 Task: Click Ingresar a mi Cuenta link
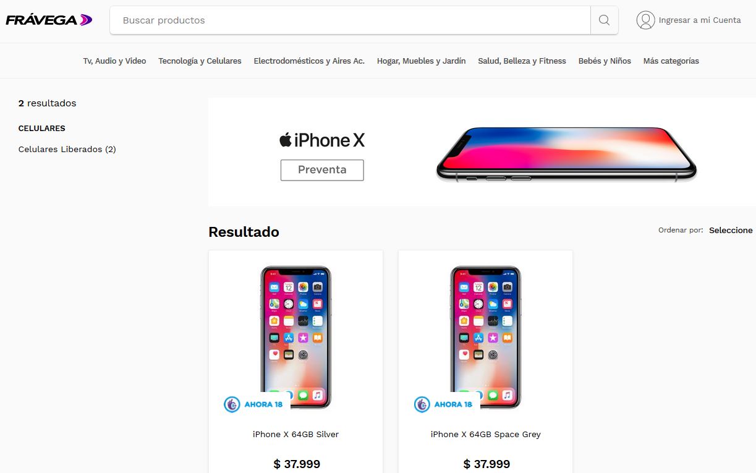point(700,20)
